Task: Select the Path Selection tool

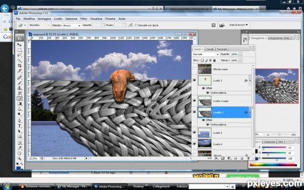Action: click(19, 131)
